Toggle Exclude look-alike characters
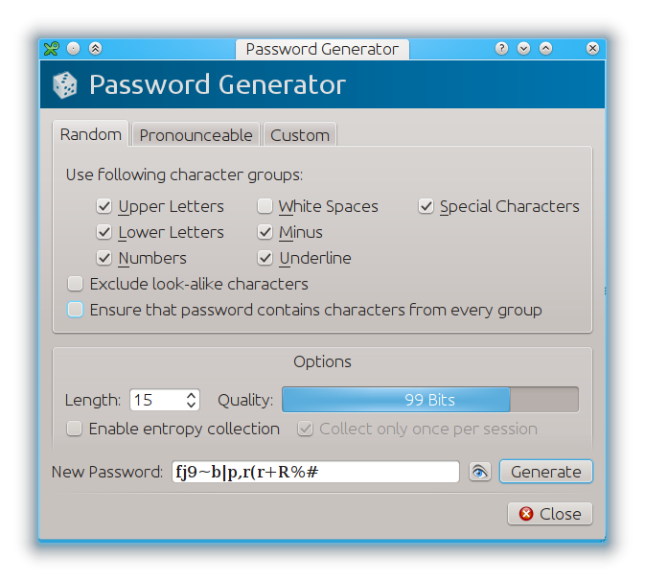 [76, 284]
